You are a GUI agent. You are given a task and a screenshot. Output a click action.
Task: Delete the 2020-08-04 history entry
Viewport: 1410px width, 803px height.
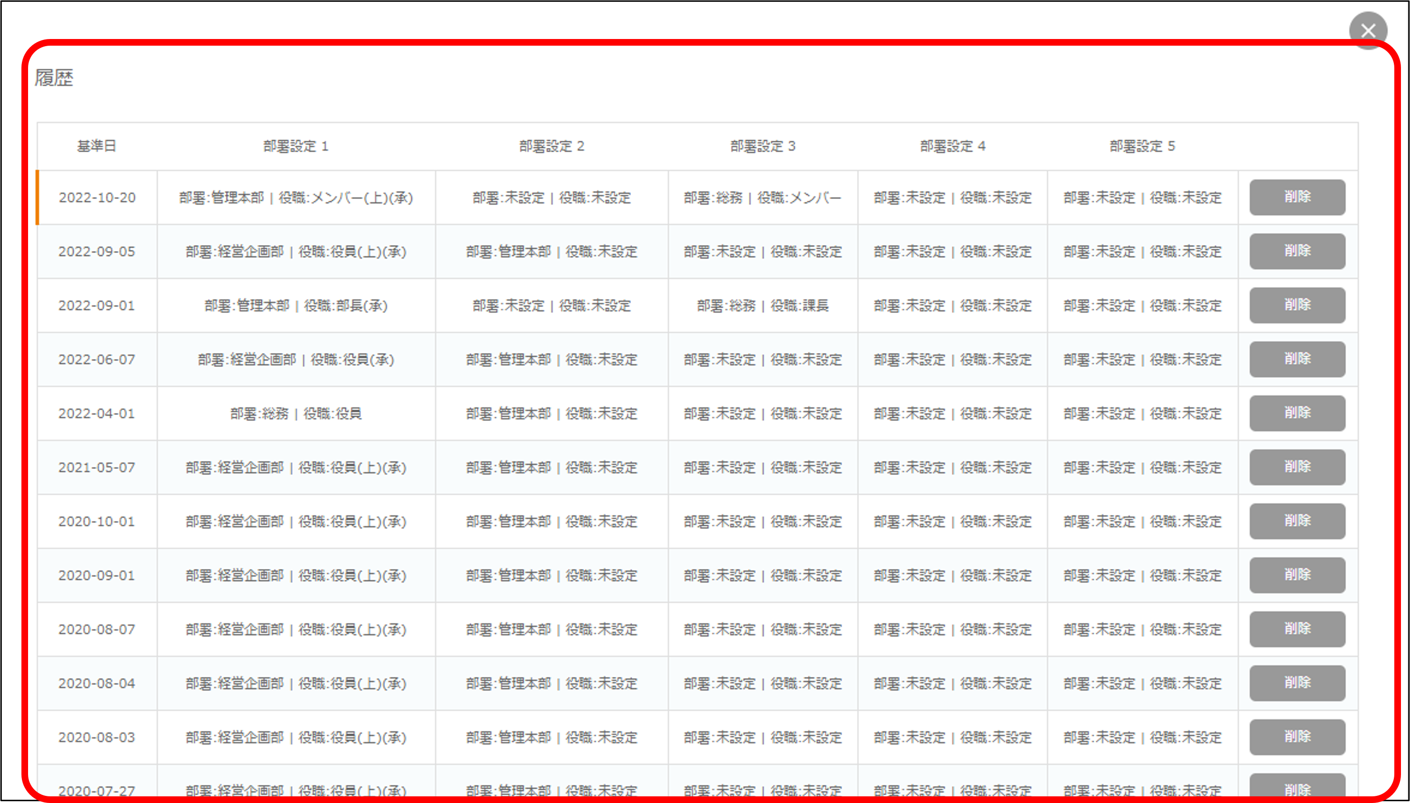tap(1297, 683)
